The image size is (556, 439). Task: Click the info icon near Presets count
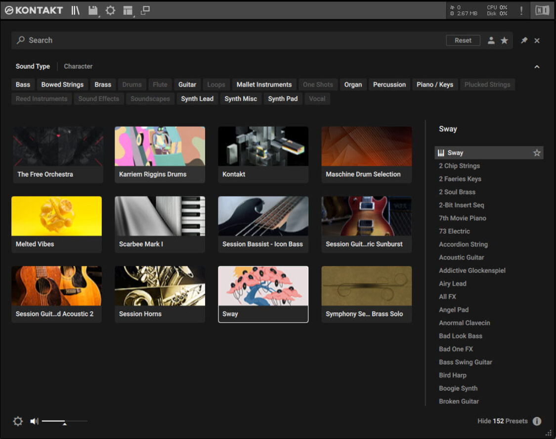pos(537,421)
